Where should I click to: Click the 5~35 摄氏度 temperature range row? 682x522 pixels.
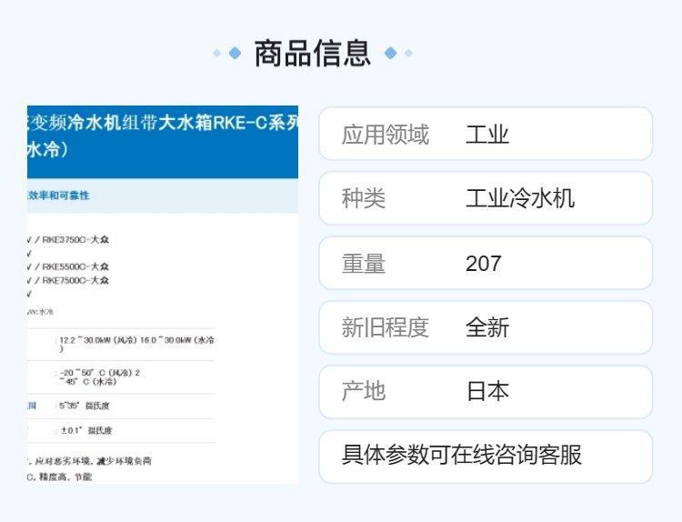pos(121,407)
